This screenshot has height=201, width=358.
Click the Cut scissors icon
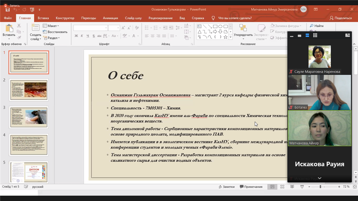pyautogui.click(x=19, y=26)
